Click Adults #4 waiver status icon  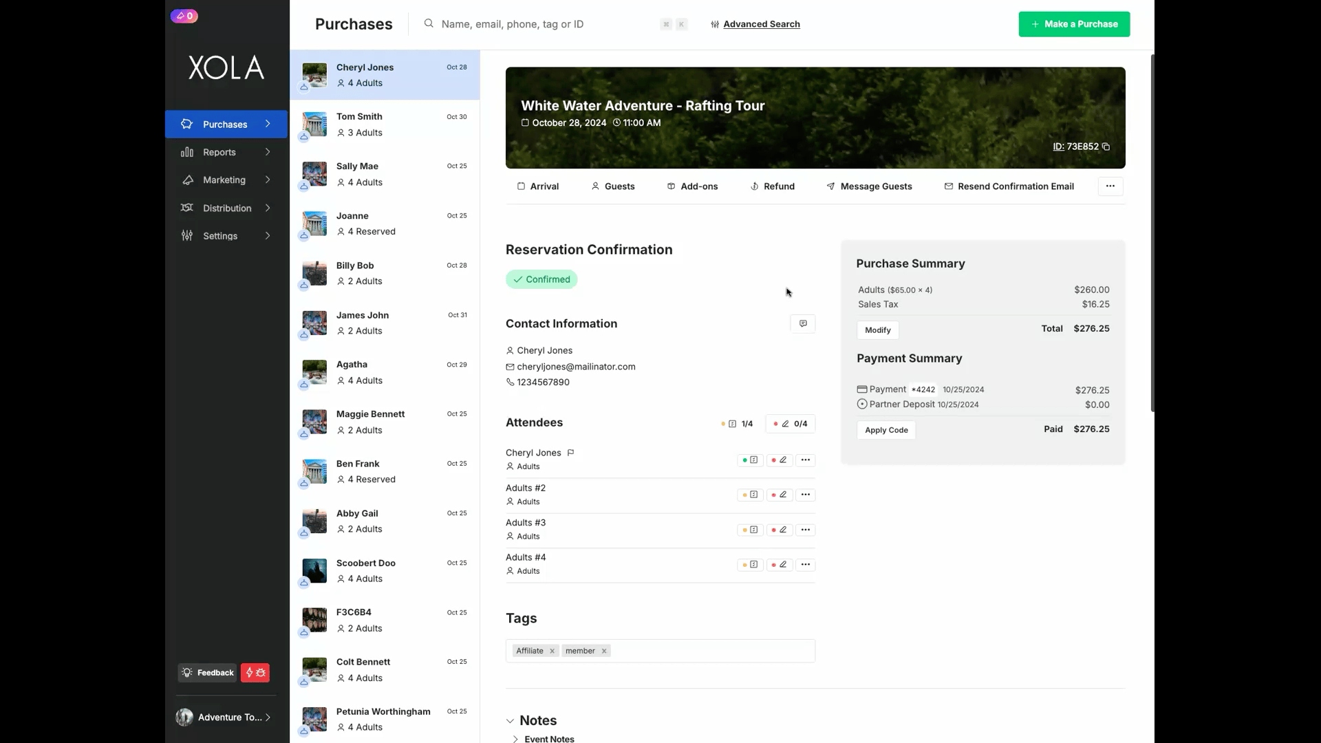pyautogui.click(x=750, y=564)
